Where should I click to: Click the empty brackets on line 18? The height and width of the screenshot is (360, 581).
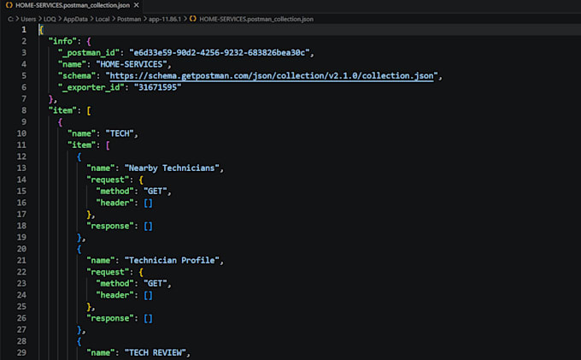(x=148, y=226)
